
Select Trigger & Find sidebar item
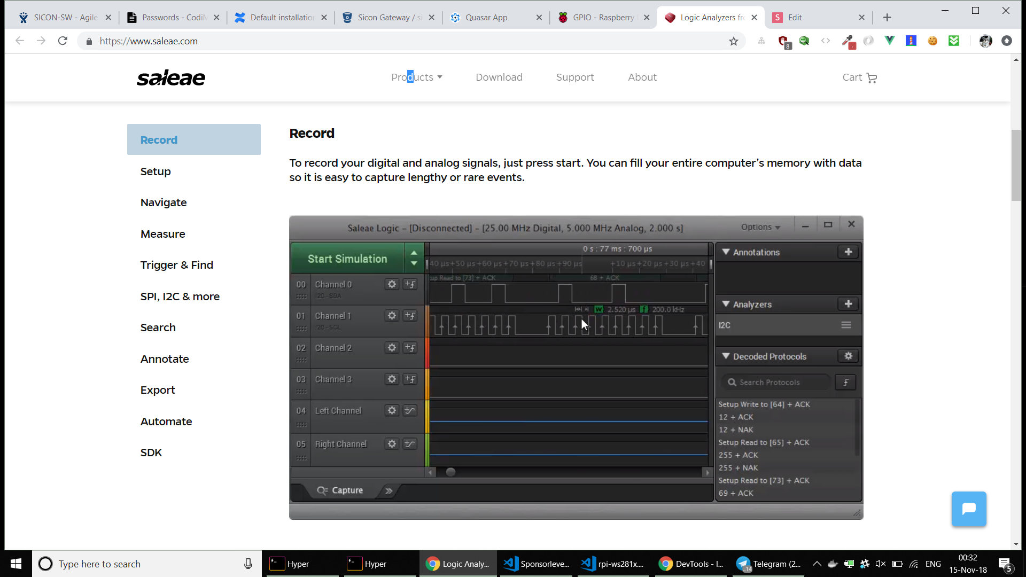point(176,265)
